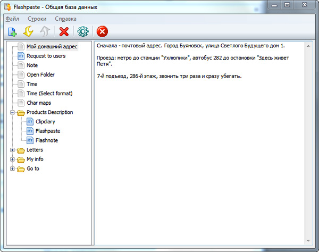The image size is (319, 252).
Task: Select the Char maps item
Action: [38, 103]
